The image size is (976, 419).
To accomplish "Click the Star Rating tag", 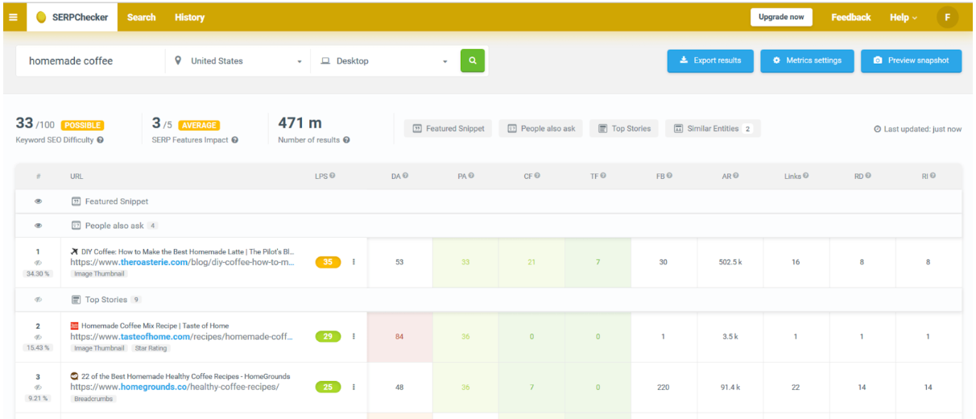I will point(150,348).
